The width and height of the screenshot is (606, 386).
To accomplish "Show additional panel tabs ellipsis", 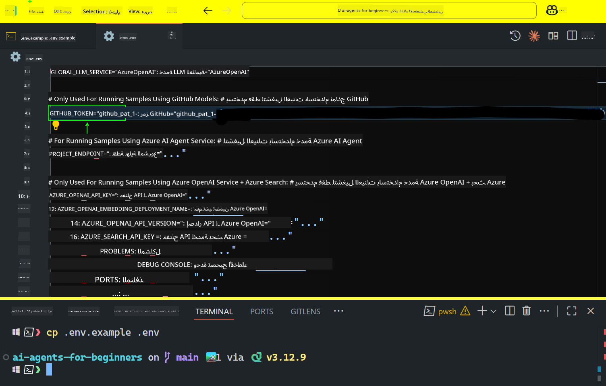I will click(338, 311).
